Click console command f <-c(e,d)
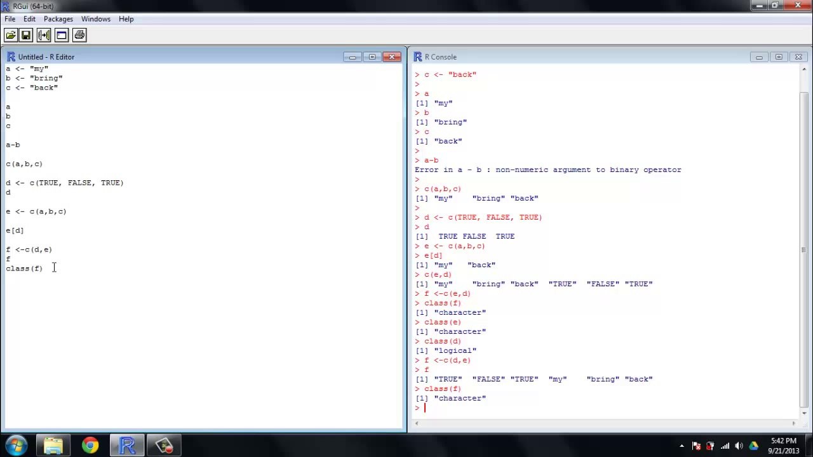The width and height of the screenshot is (813, 457). point(448,293)
